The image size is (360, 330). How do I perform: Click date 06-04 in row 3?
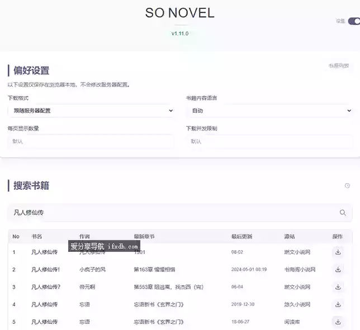pyautogui.click(x=237, y=287)
